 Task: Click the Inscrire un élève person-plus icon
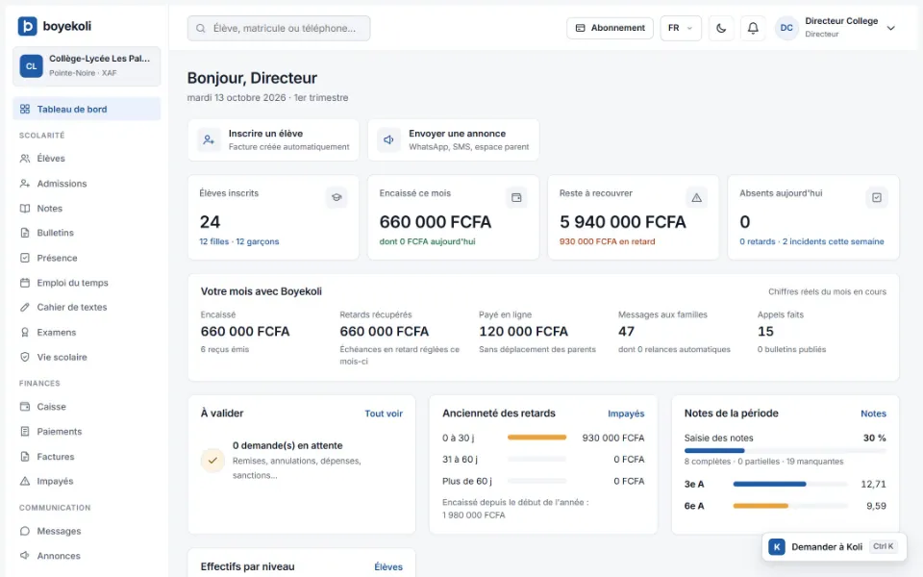click(209, 140)
